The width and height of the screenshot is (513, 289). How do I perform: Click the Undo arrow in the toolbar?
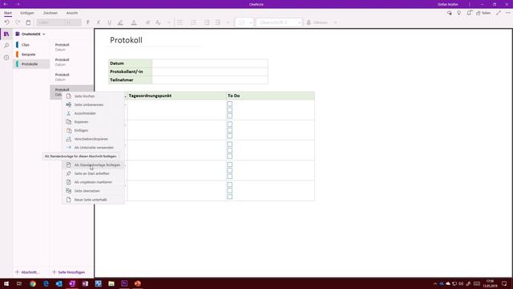tap(6, 22)
